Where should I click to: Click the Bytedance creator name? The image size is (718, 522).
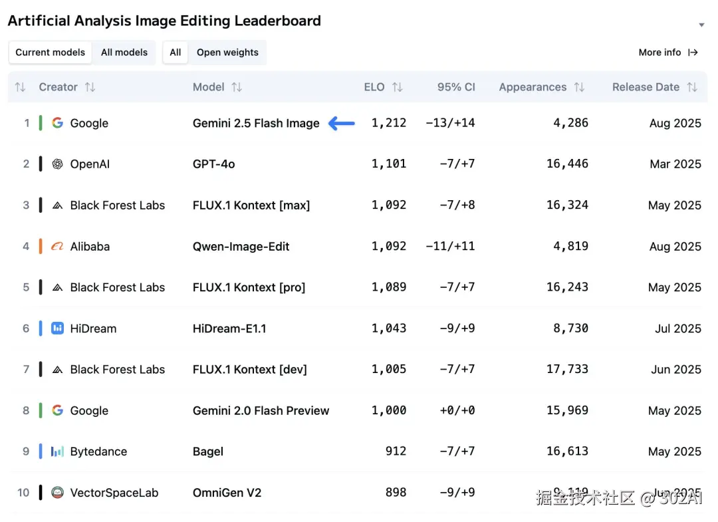tap(98, 452)
